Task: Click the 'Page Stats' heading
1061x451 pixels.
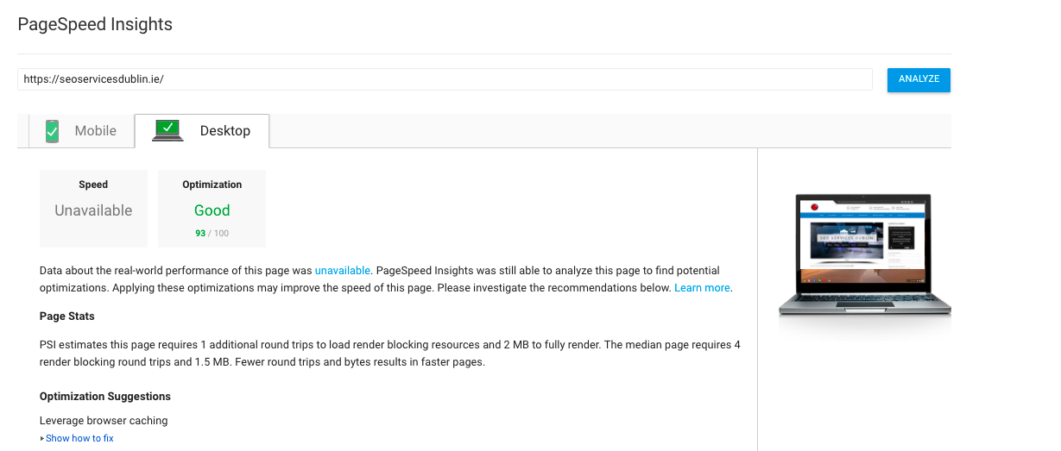Action: 67,316
